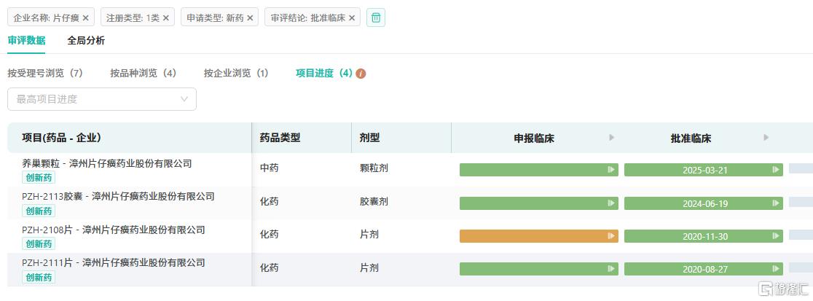Click arrow icon next to 申报临床 header
This screenshot has height=301, width=813.
[611, 138]
